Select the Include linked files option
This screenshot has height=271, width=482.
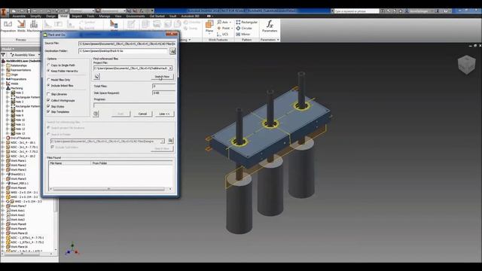click(x=60, y=85)
